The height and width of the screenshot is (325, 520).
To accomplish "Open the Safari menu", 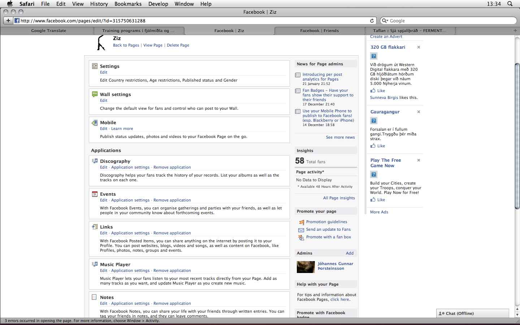I will 27,4.
